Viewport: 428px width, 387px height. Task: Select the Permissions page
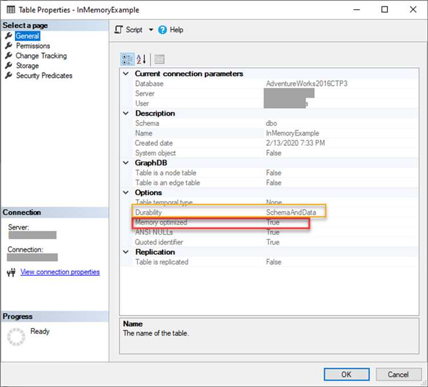click(33, 46)
